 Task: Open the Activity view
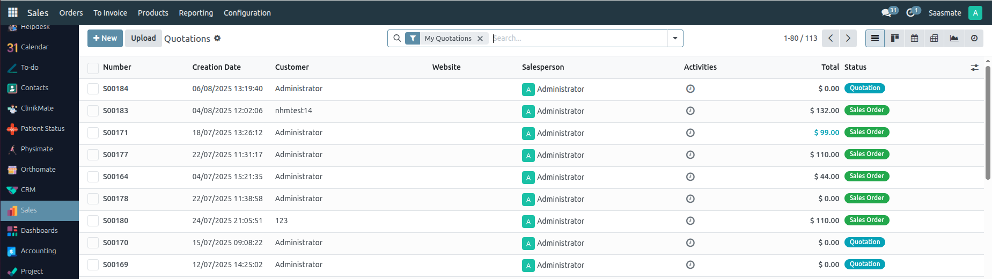(x=974, y=38)
